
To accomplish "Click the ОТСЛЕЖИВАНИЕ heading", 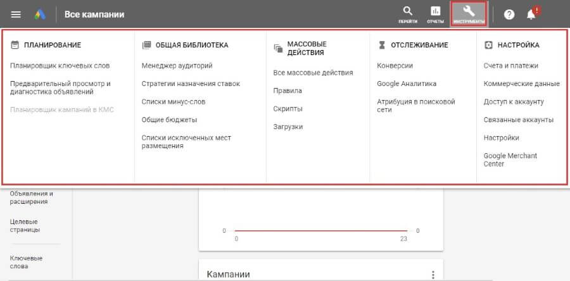I will pyautogui.click(x=419, y=45).
